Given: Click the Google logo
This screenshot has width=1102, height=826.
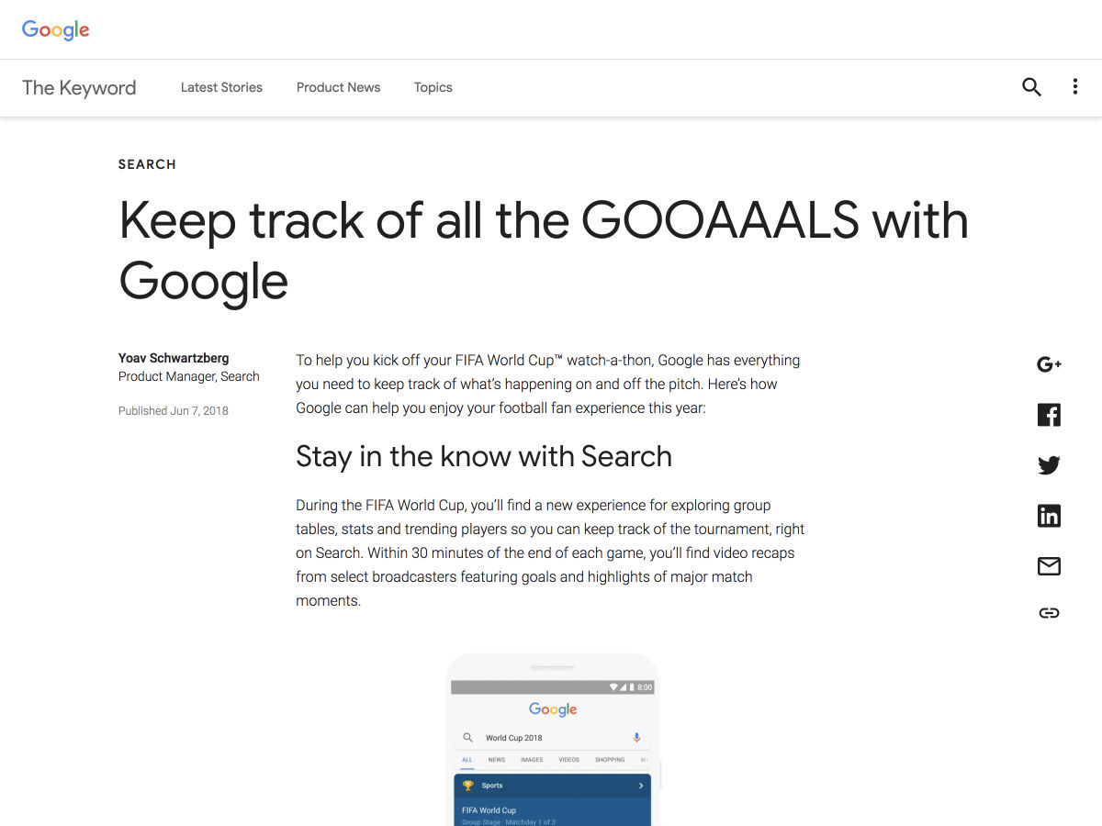Looking at the screenshot, I should 55,29.
